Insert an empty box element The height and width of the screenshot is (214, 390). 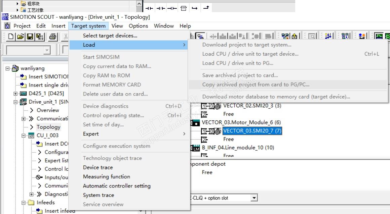pyautogui.click(x=184, y=8)
